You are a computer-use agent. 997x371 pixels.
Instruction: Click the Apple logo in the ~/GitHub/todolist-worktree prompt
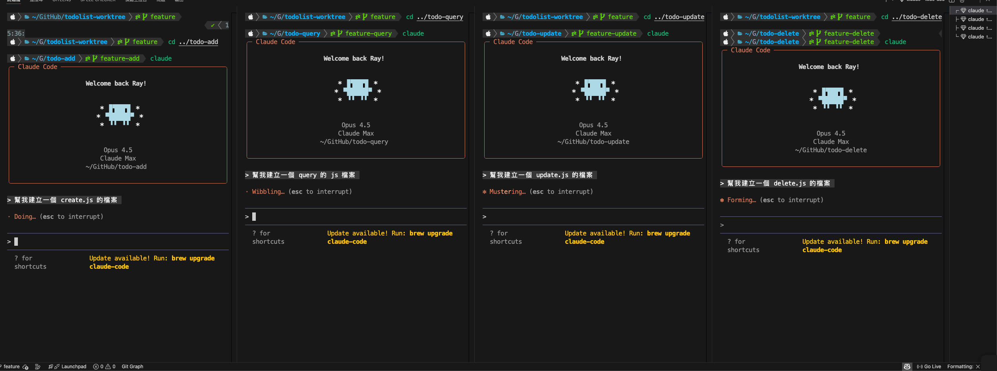(x=13, y=17)
